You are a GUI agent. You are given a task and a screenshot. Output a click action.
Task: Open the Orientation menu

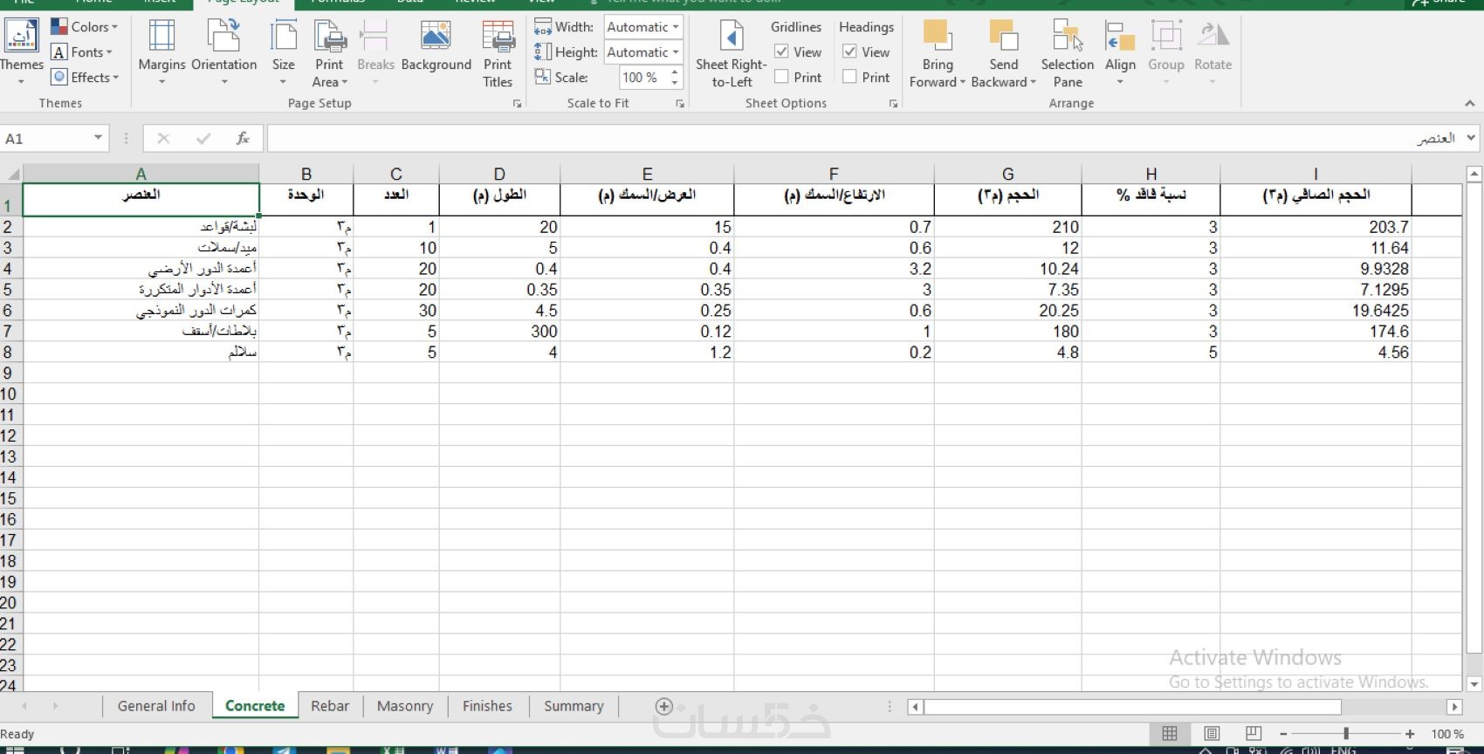point(223,52)
